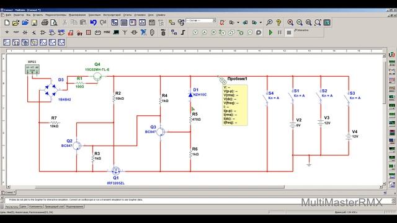Select the 15C02MH-TL-E transistor label
The height and width of the screenshot is (223, 397).
[x=97, y=69]
